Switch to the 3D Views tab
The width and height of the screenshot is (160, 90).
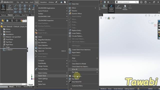pyautogui.click(x=18, y=86)
